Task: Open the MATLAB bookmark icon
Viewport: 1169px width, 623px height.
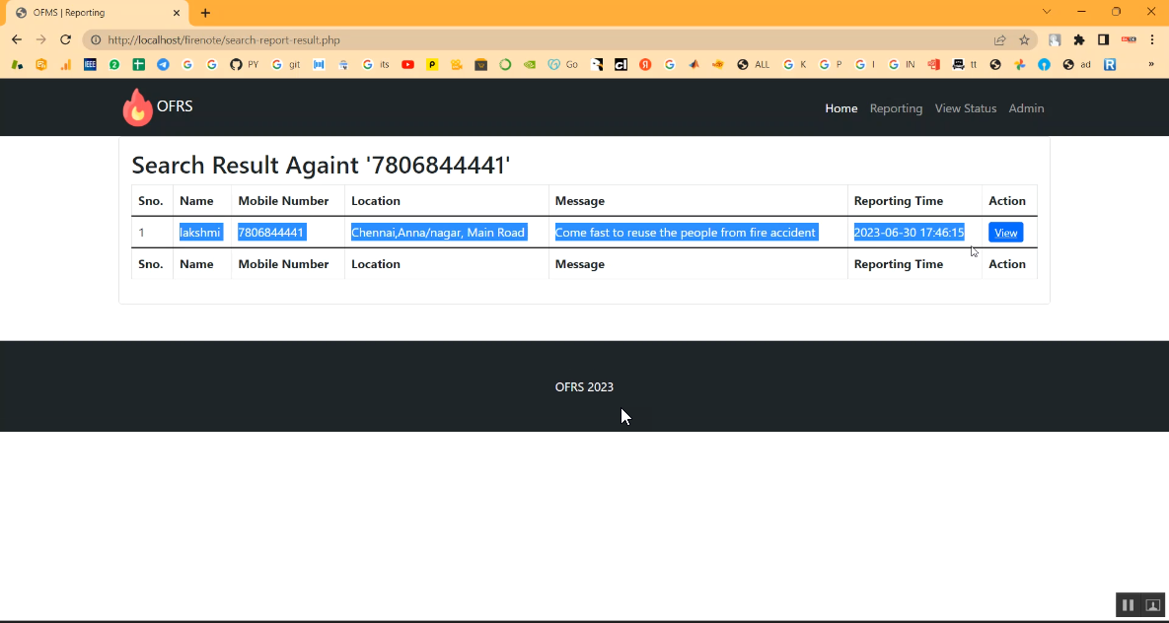Action: [694, 65]
